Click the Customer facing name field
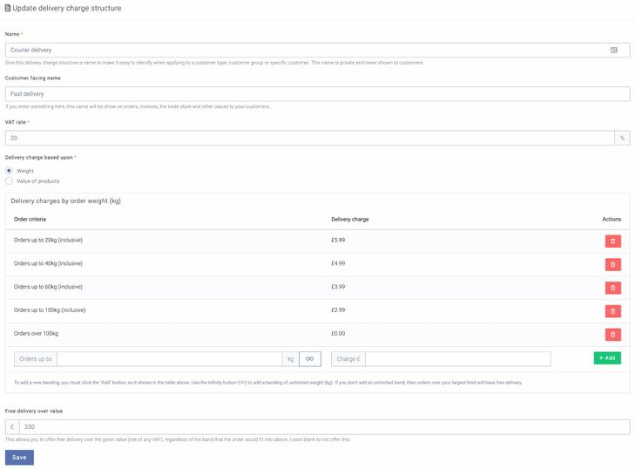The height and width of the screenshot is (469, 636). [317, 93]
